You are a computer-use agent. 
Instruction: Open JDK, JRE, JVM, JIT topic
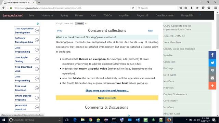coord(174,36)
